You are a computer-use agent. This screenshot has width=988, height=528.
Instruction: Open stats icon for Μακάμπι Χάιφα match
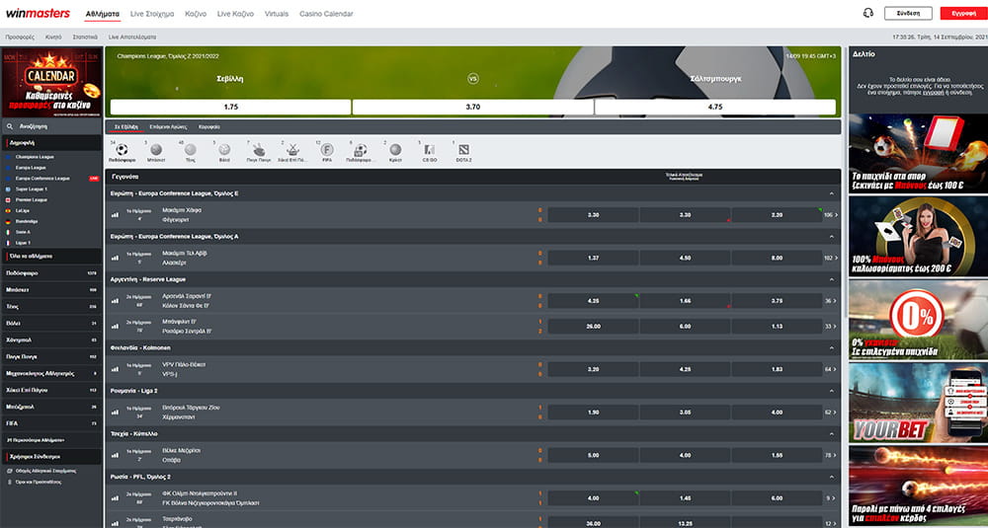point(115,214)
